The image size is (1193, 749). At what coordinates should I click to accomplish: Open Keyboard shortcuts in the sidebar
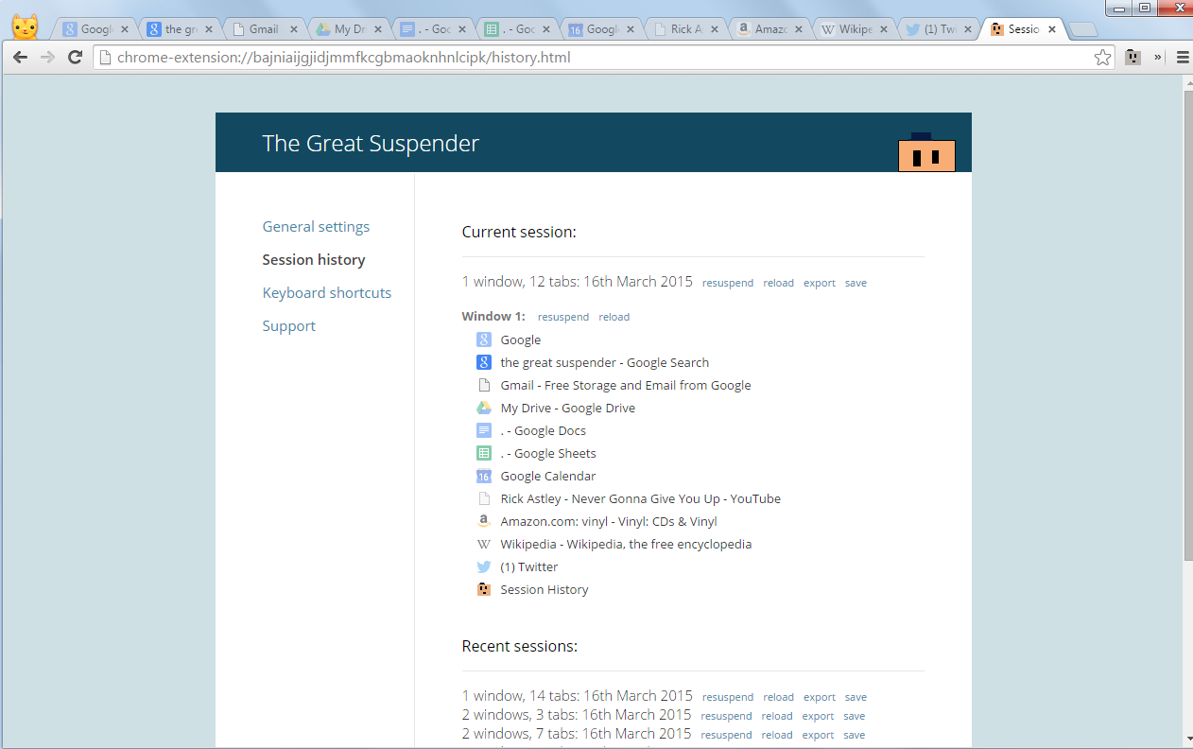327,293
